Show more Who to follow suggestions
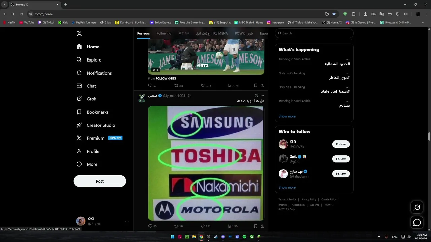This screenshot has height=242, width=431. (287, 187)
